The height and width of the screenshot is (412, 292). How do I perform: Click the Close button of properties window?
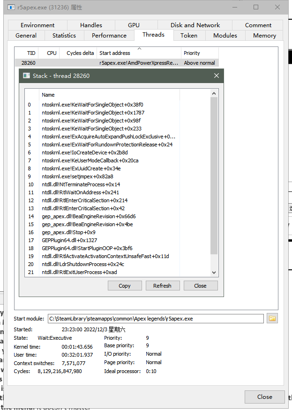point(264,397)
